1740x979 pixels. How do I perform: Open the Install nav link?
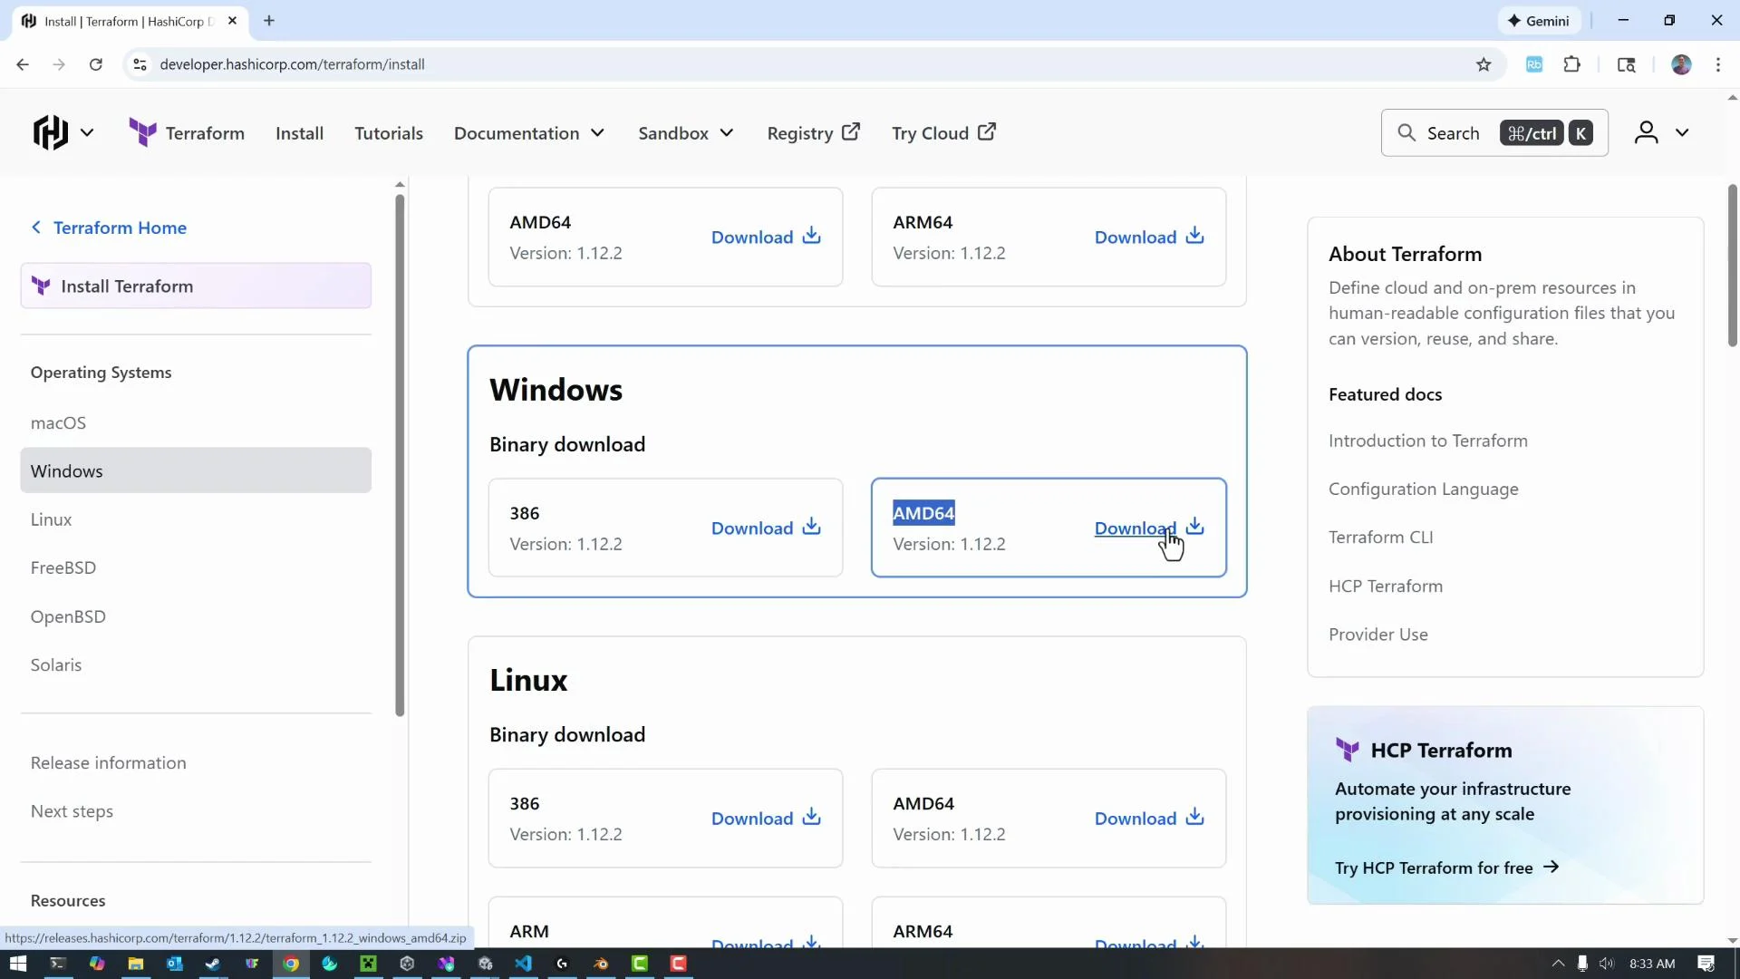tap(299, 133)
